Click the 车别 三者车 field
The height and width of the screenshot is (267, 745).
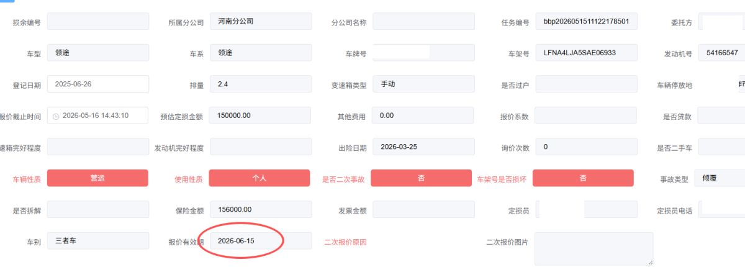(98, 241)
